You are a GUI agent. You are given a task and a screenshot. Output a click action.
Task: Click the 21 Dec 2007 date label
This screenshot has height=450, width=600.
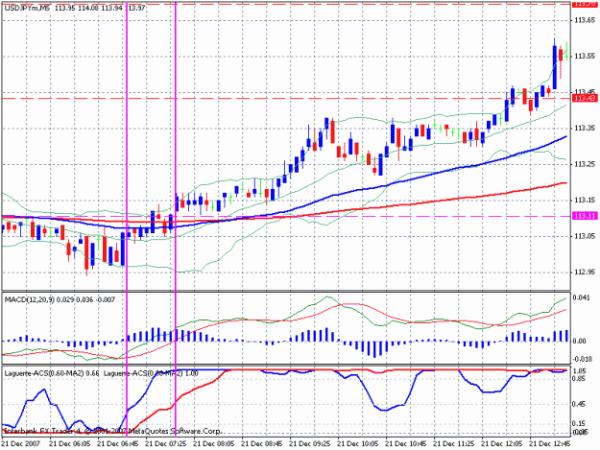click(x=21, y=443)
